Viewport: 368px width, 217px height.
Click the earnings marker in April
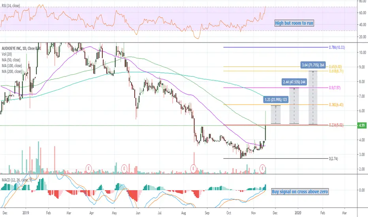click(88, 168)
